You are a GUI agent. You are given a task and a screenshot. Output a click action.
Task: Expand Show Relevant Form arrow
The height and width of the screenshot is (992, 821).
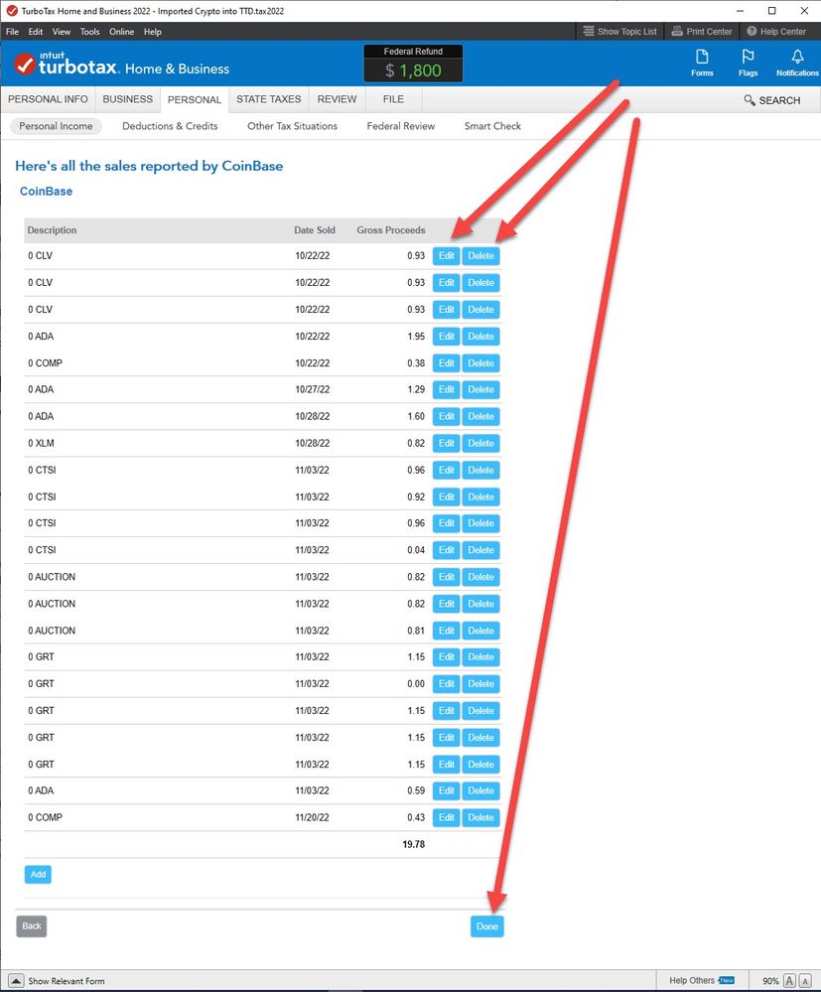click(17, 981)
